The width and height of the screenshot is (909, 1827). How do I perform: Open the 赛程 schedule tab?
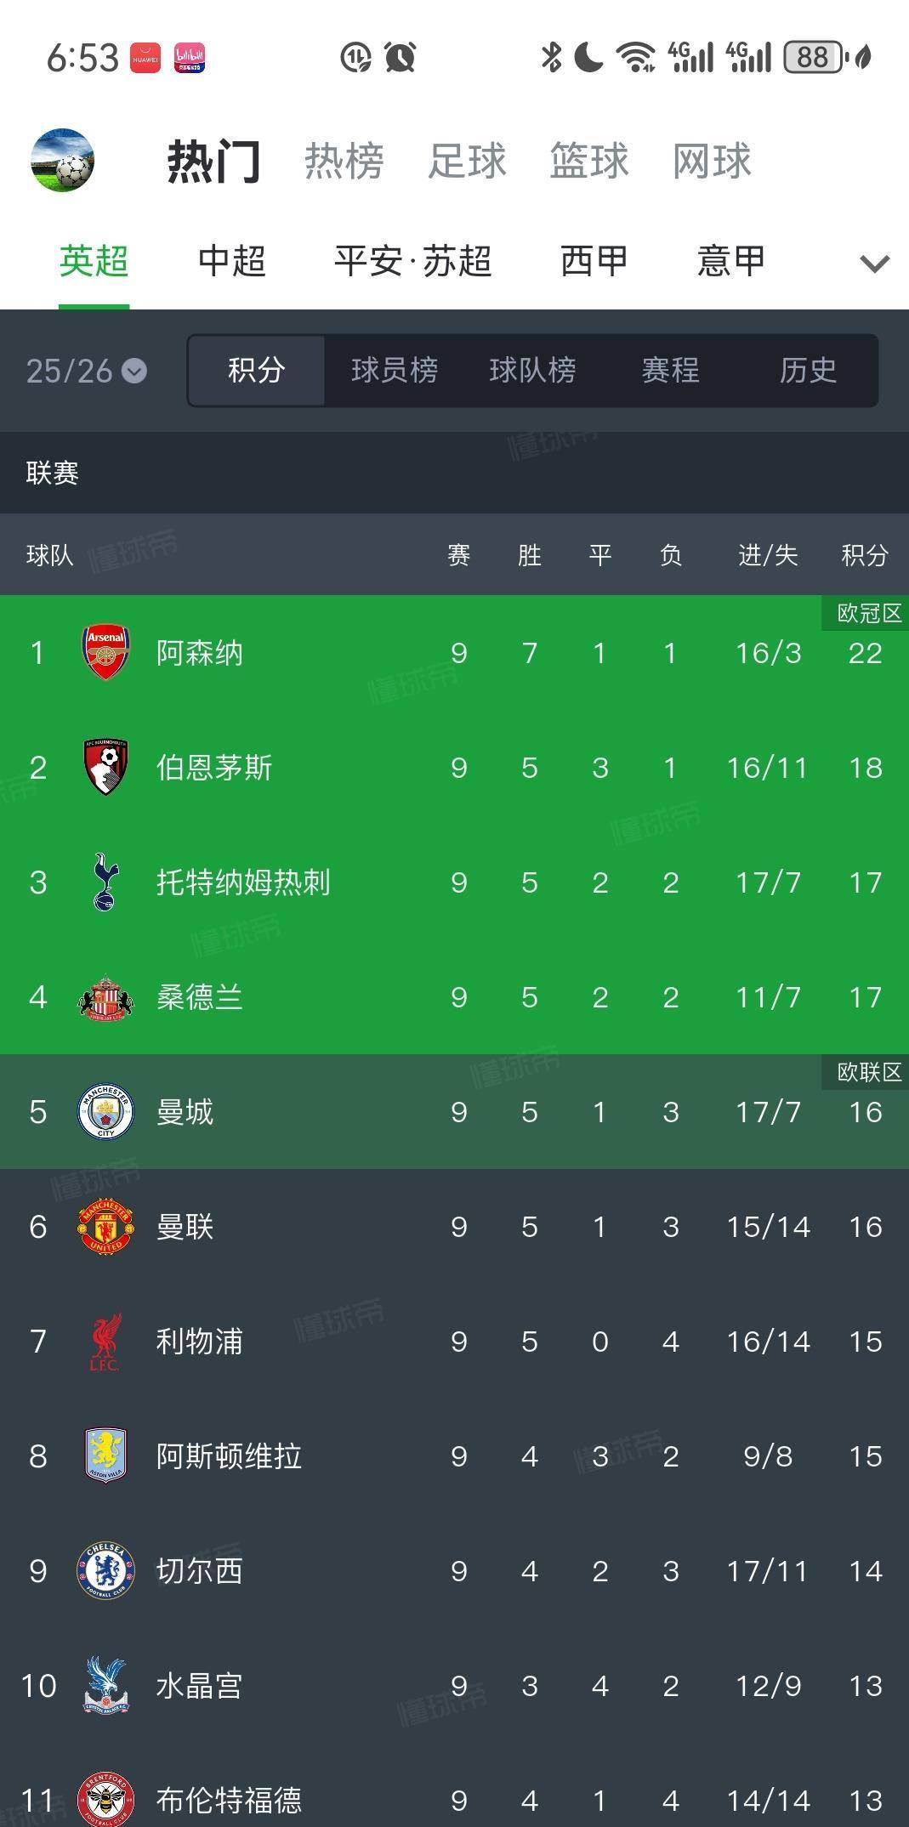[x=670, y=371]
